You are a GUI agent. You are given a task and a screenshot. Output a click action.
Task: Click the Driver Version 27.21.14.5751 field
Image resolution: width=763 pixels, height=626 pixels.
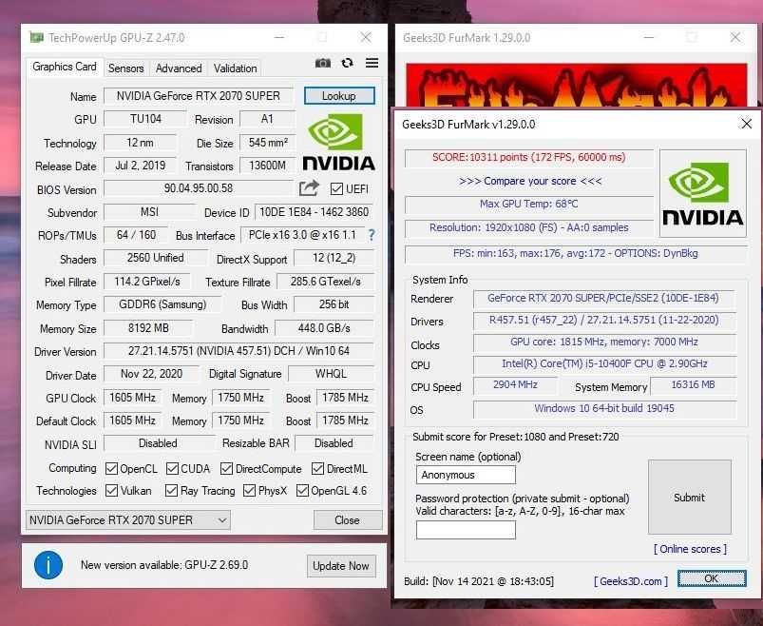tap(238, 351)
